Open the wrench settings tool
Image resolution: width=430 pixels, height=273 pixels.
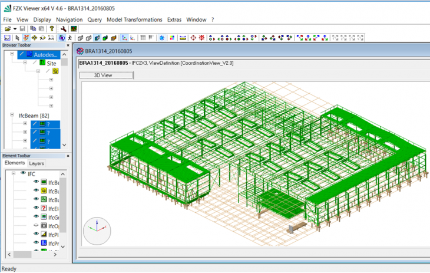(x=64, y=29)
